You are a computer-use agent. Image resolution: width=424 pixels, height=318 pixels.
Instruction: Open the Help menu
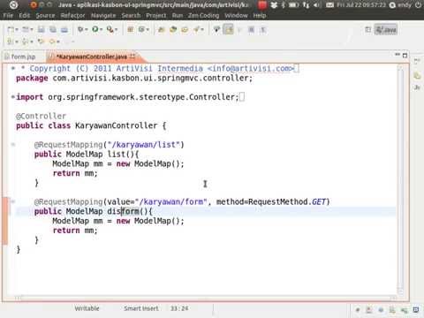tap(260, 15)
